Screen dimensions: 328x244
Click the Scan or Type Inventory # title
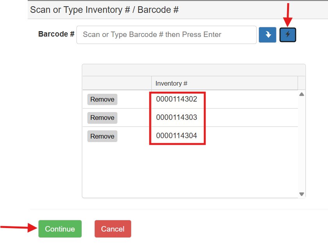pos(104,10)
